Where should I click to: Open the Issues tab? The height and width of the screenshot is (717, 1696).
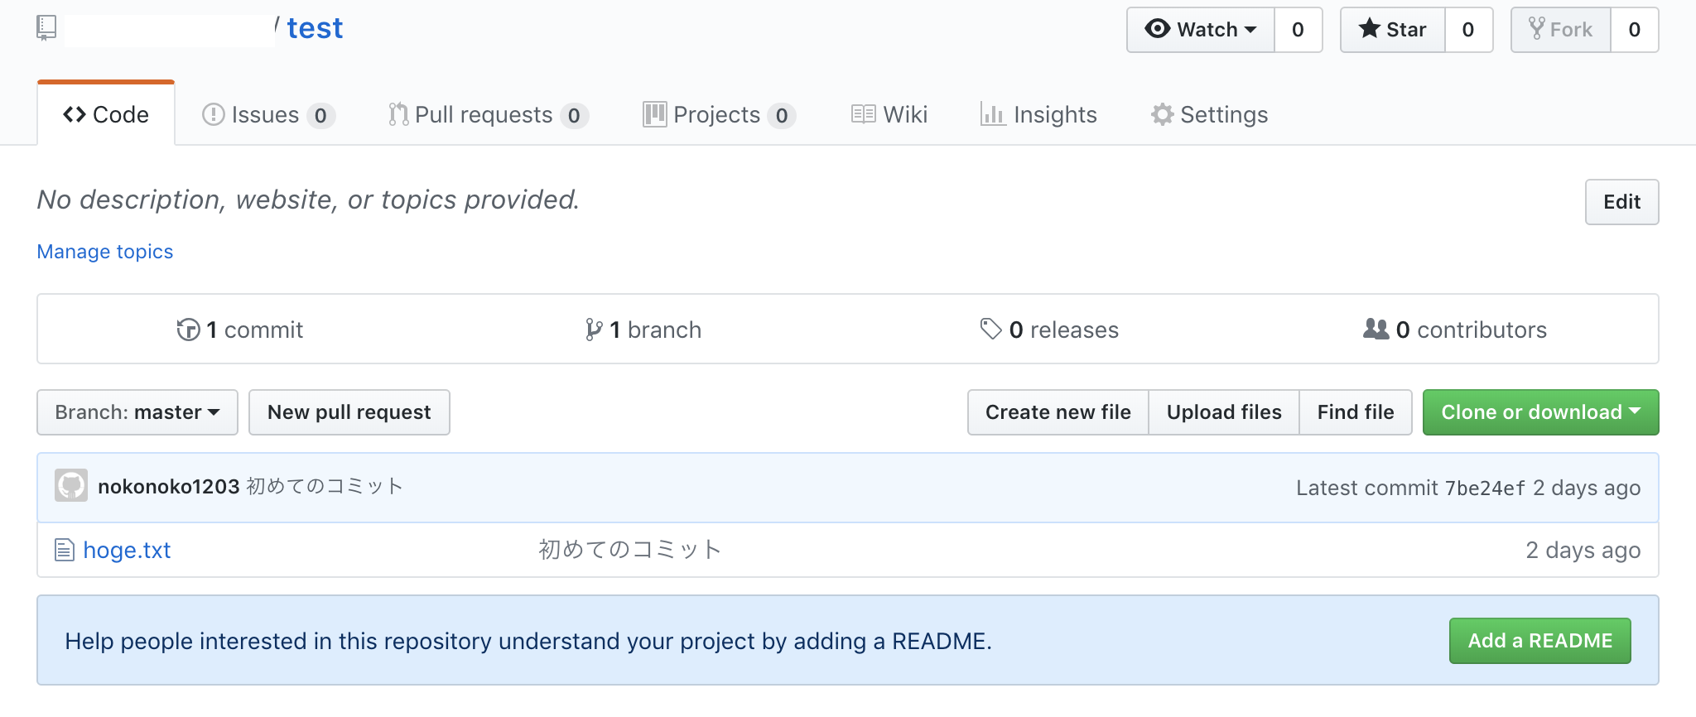click(268, 114)
